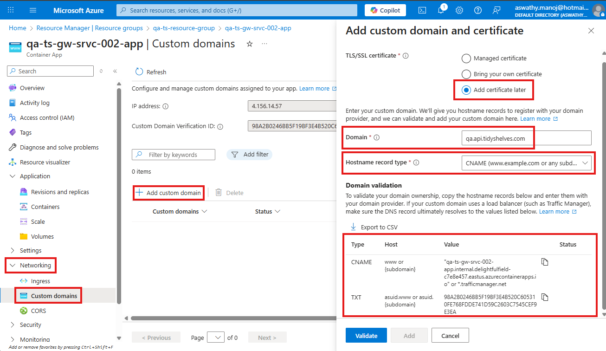606x351 pixels.
Task: Click the Filter by keywords field
Action: (174, 155)
